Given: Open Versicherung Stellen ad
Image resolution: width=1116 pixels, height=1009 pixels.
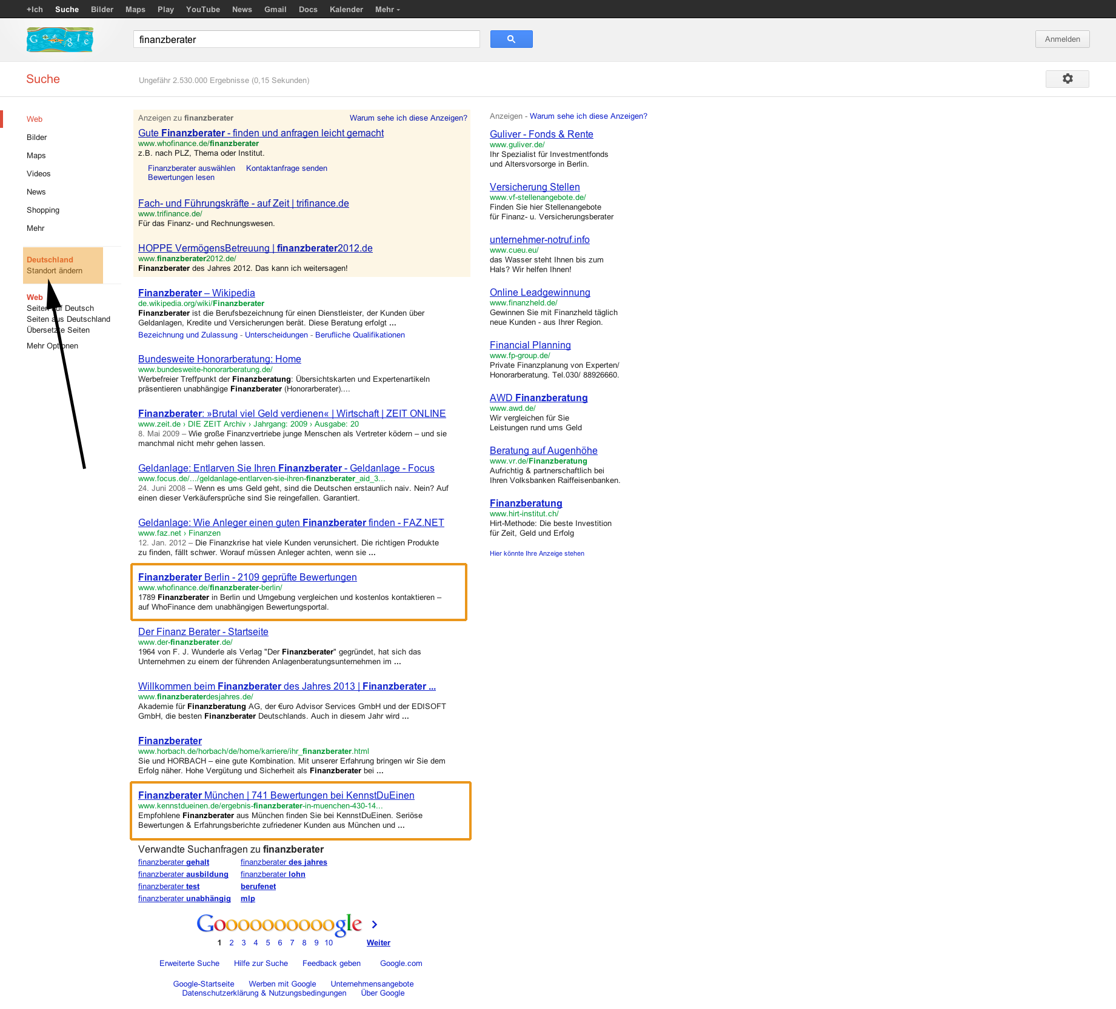Looking at the screenshot, I should [535, 187].
